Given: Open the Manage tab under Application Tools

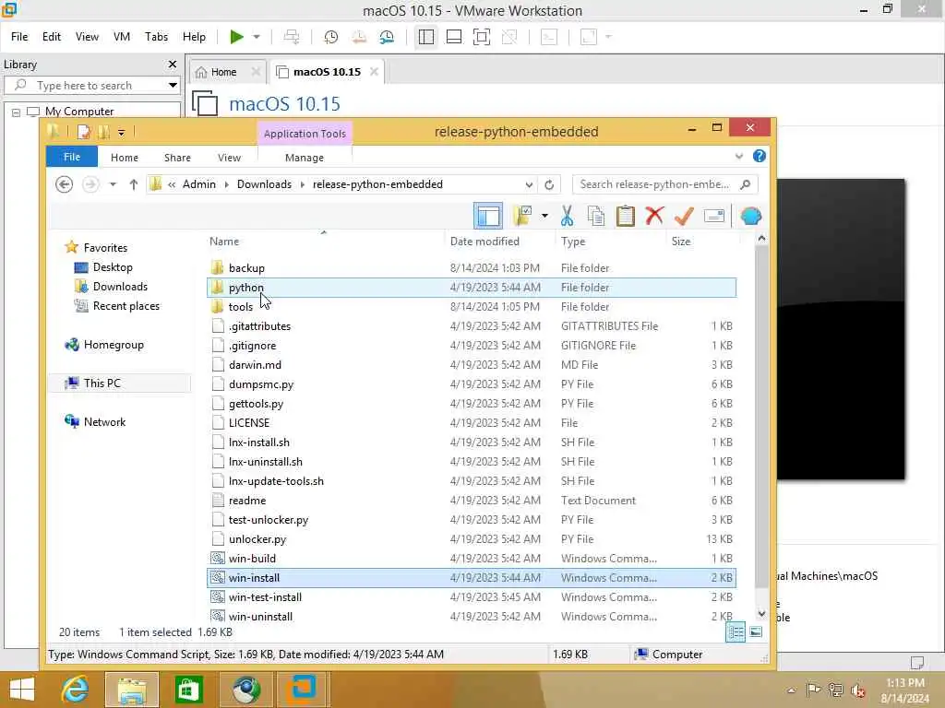Looking at the screenshot, I should pyautogui.click(x=305, y=158).
